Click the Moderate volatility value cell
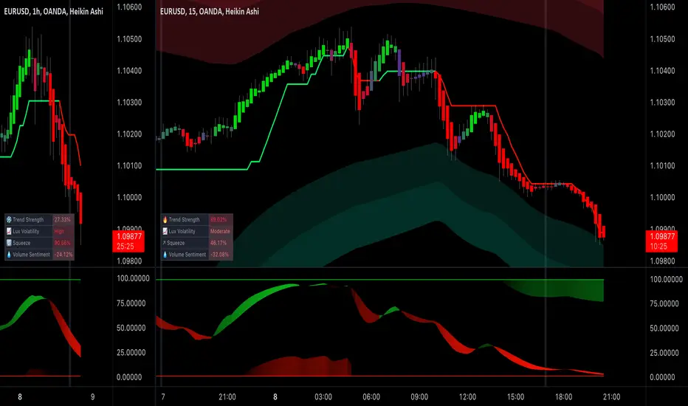This screenshot has width=688, height=406. [x=220, y=231]
